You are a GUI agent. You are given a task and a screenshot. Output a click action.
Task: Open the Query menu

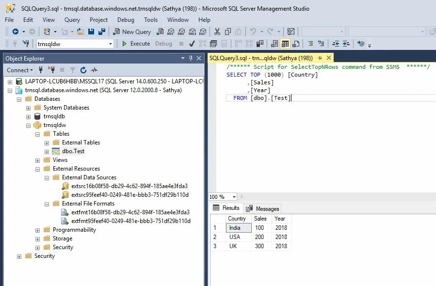72,20
